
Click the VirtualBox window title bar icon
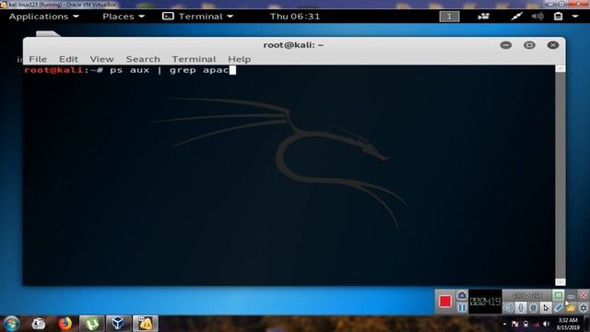click(x=4, y=5)
